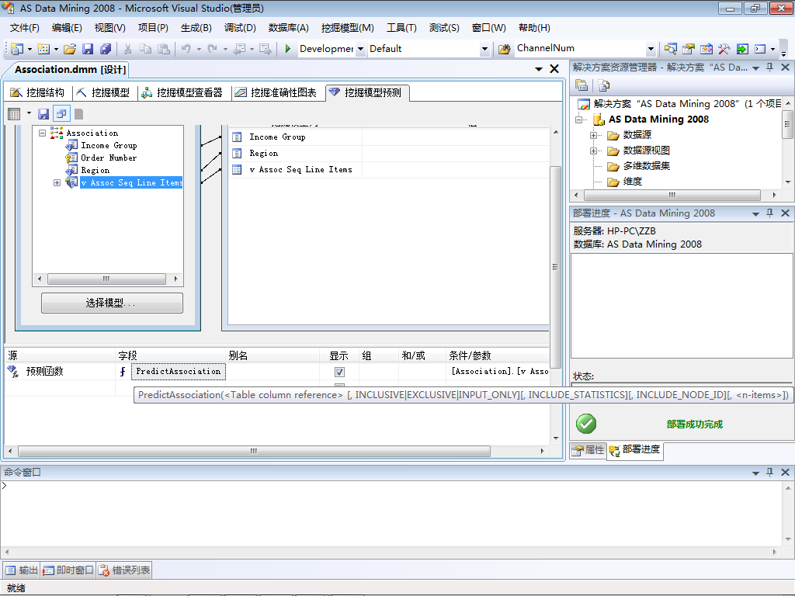Open the 数据库(A) menu
The width and height of the screenshot is (795, 596).
(x=289, y=28)
